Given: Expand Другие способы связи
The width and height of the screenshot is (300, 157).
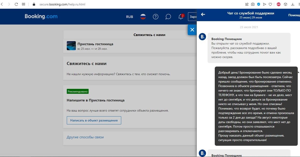Looking at the screenshot, I should 85,137.
